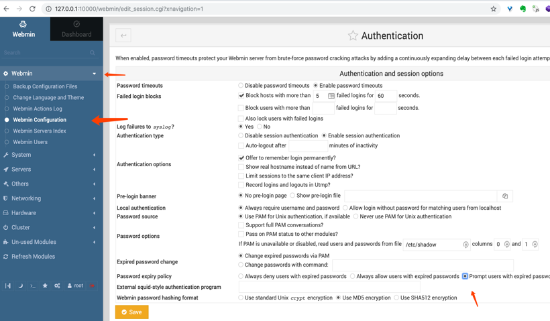Bookmark this page with the browser star
The width and height of the screenshot is (550, 321).
click(x=494, y=9)
